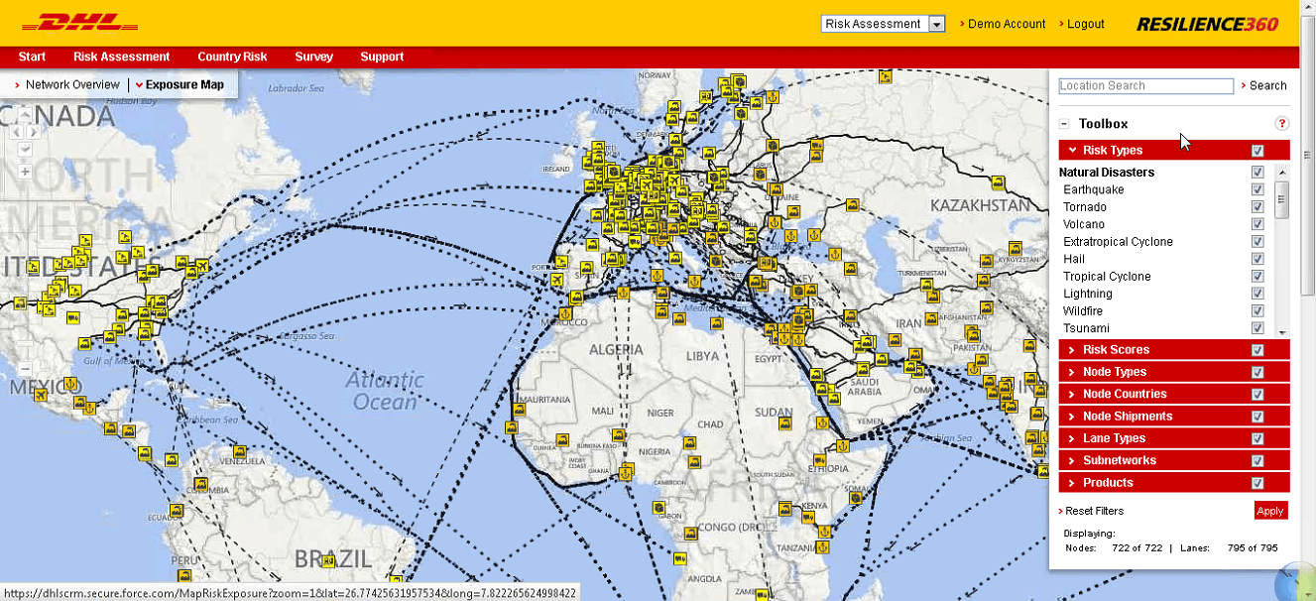The image size is (1316, 601).
Task: Open the help question mark beside Toolbox
Action: click(1281, 124)
